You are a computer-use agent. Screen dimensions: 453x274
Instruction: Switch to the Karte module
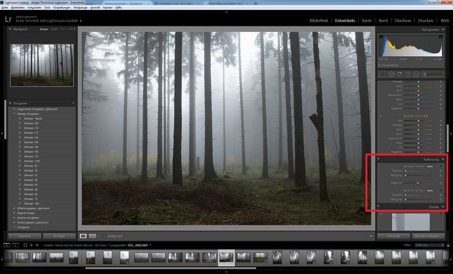click(367, 20)
